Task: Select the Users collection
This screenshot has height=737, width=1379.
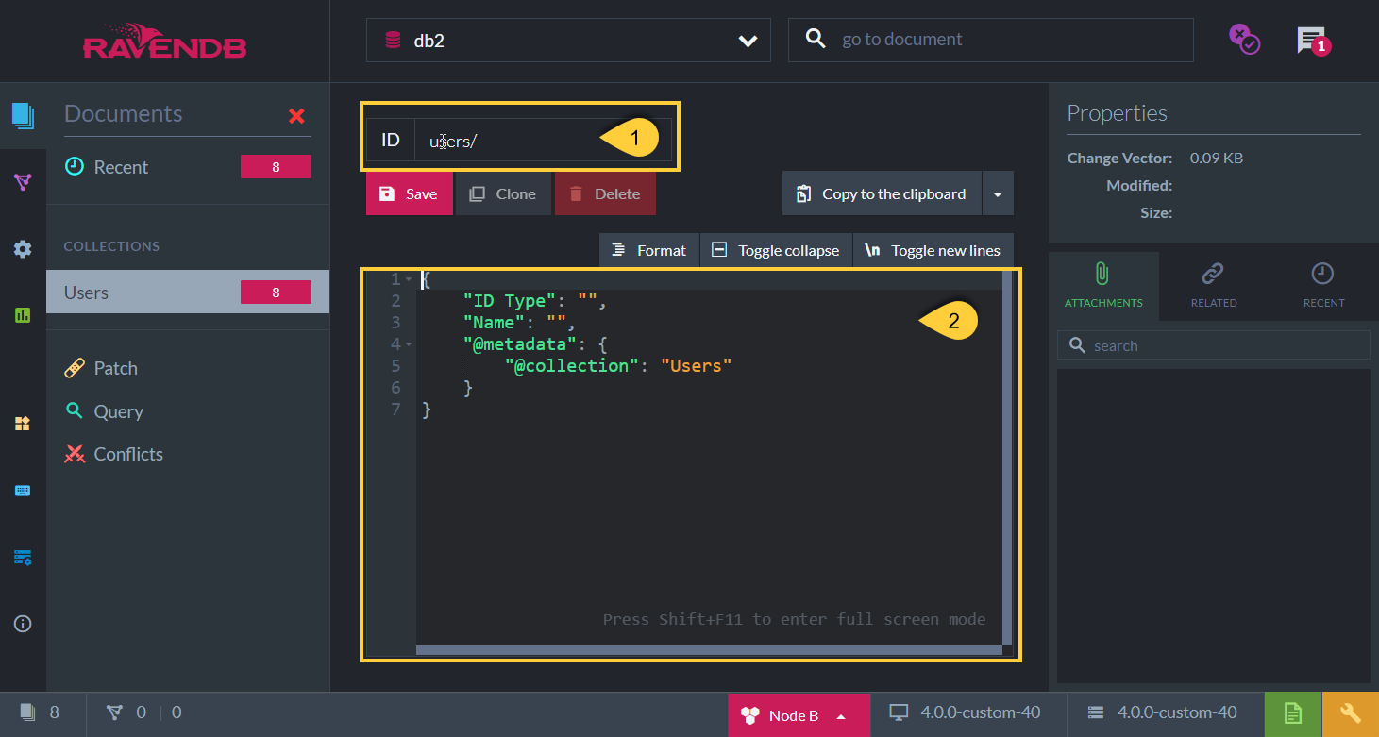Action: pyautogui.click(x=188, y=293)
